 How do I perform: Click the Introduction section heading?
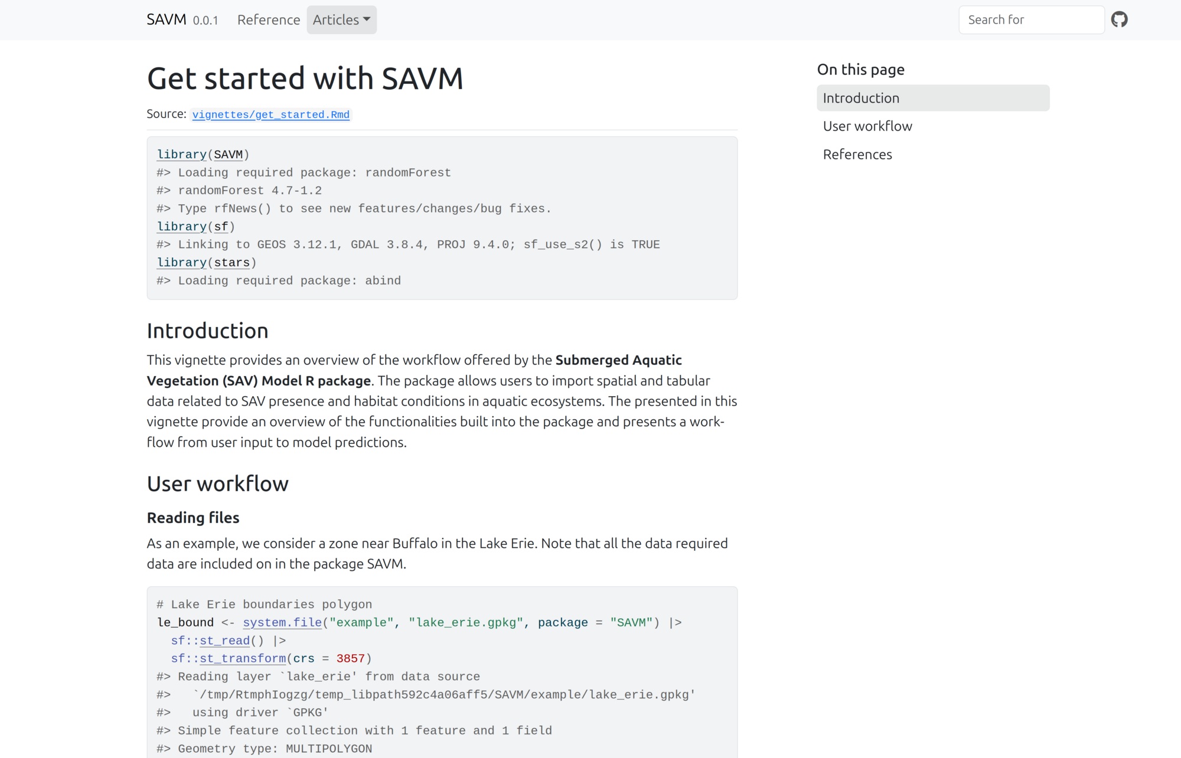coord(207,331)
